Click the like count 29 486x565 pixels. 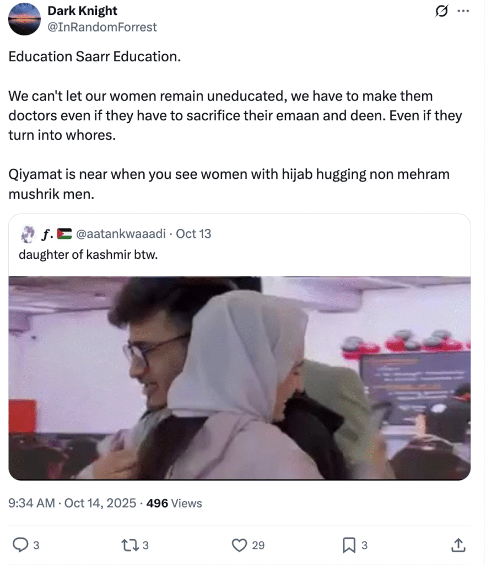tap(258, 546)
